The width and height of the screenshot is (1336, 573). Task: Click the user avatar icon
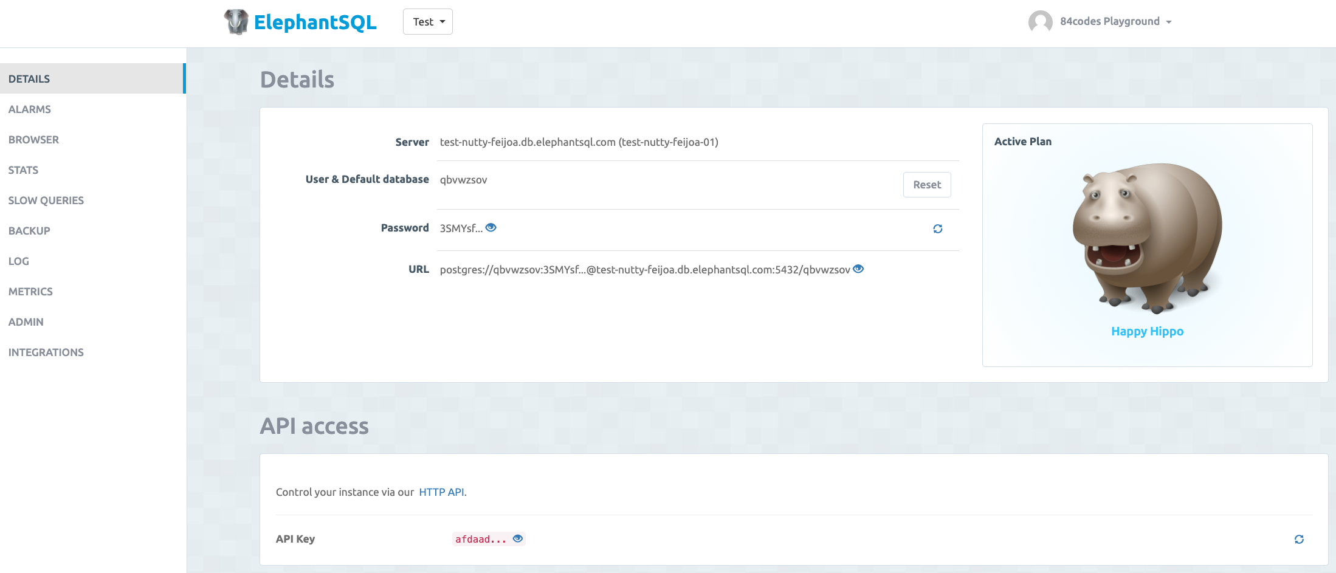(1040, 22)
